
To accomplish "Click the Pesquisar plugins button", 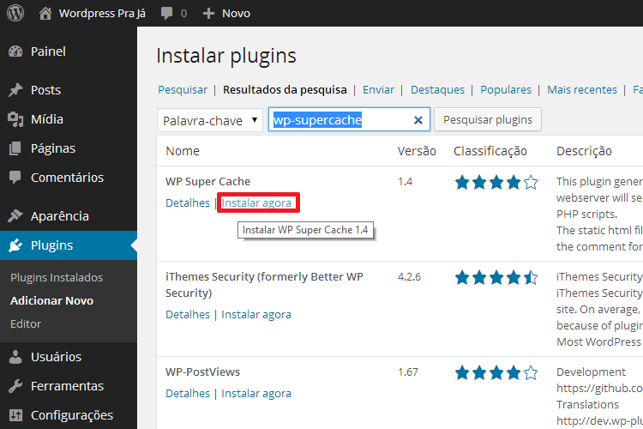I will (x=488, y=119).
